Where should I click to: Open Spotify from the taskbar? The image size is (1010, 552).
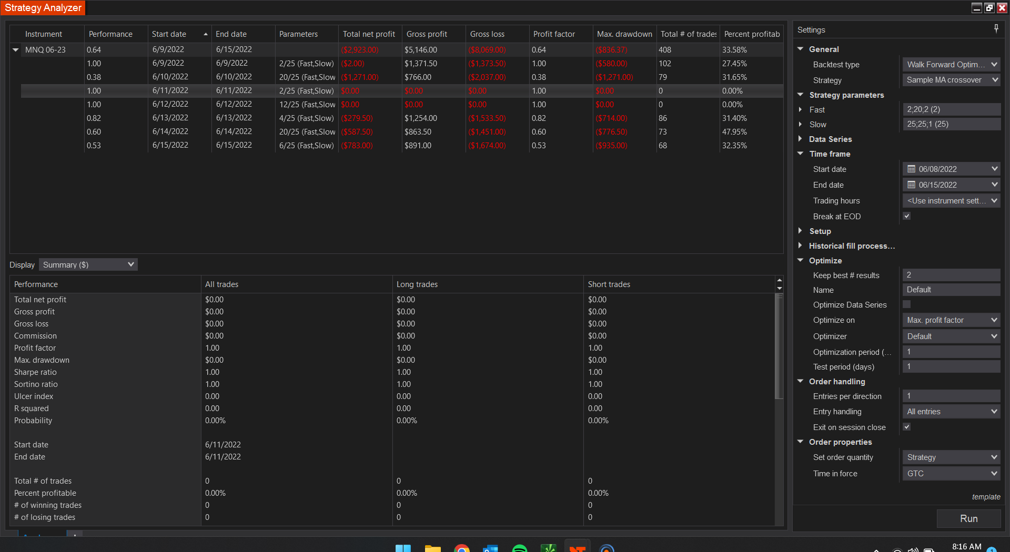[x=520, y=548]
